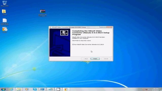
Task: Select the Xilisoft Video Converter archive icon
Action: click(43, 13)
